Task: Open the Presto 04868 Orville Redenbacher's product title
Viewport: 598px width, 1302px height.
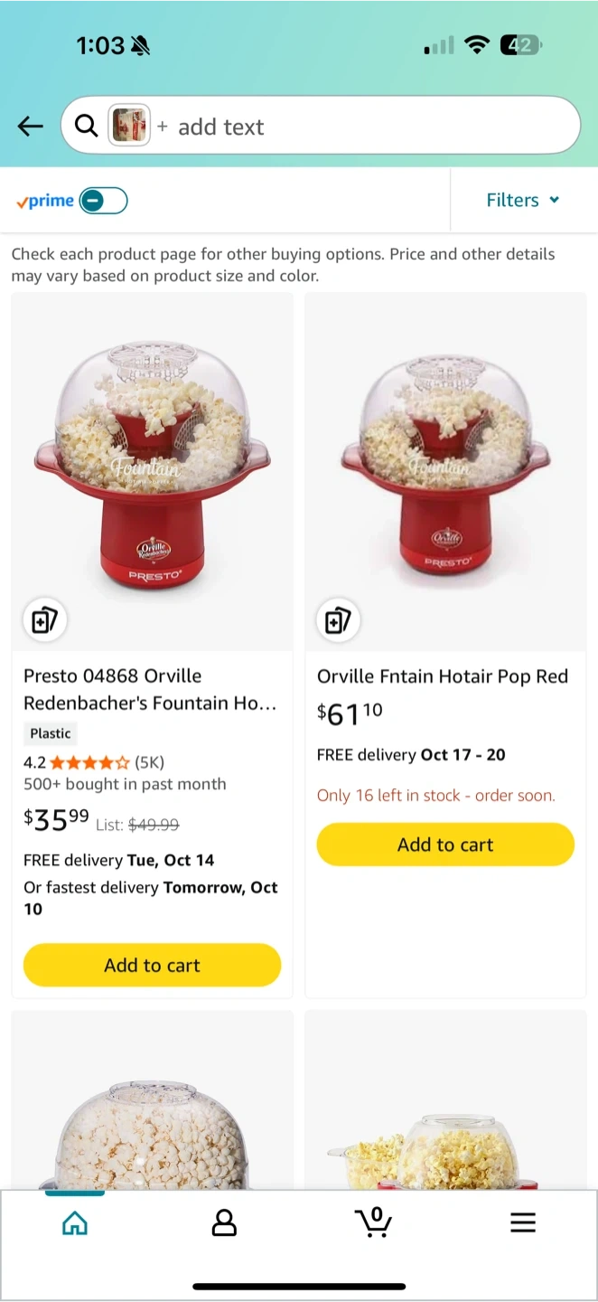Action: click(151, 689)
